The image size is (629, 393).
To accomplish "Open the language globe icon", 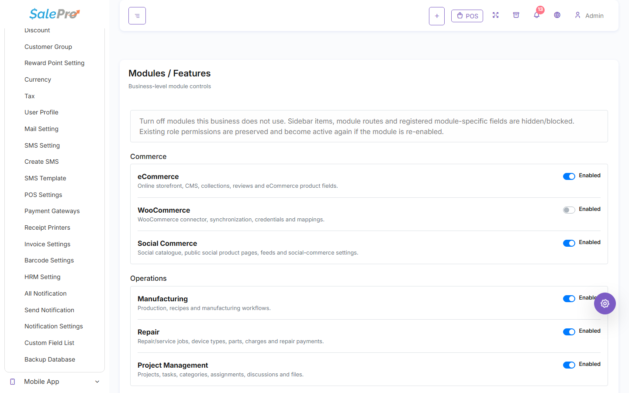I will (x=557, y=15).
